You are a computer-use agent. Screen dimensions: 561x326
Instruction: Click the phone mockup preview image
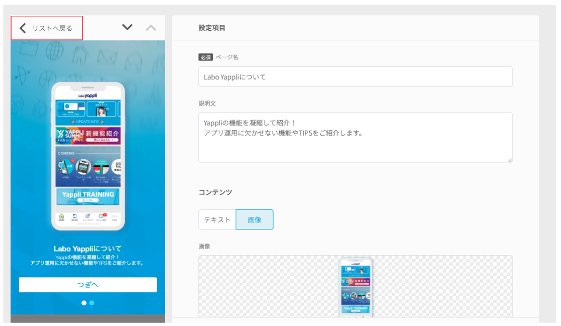(x=88, y=156)
